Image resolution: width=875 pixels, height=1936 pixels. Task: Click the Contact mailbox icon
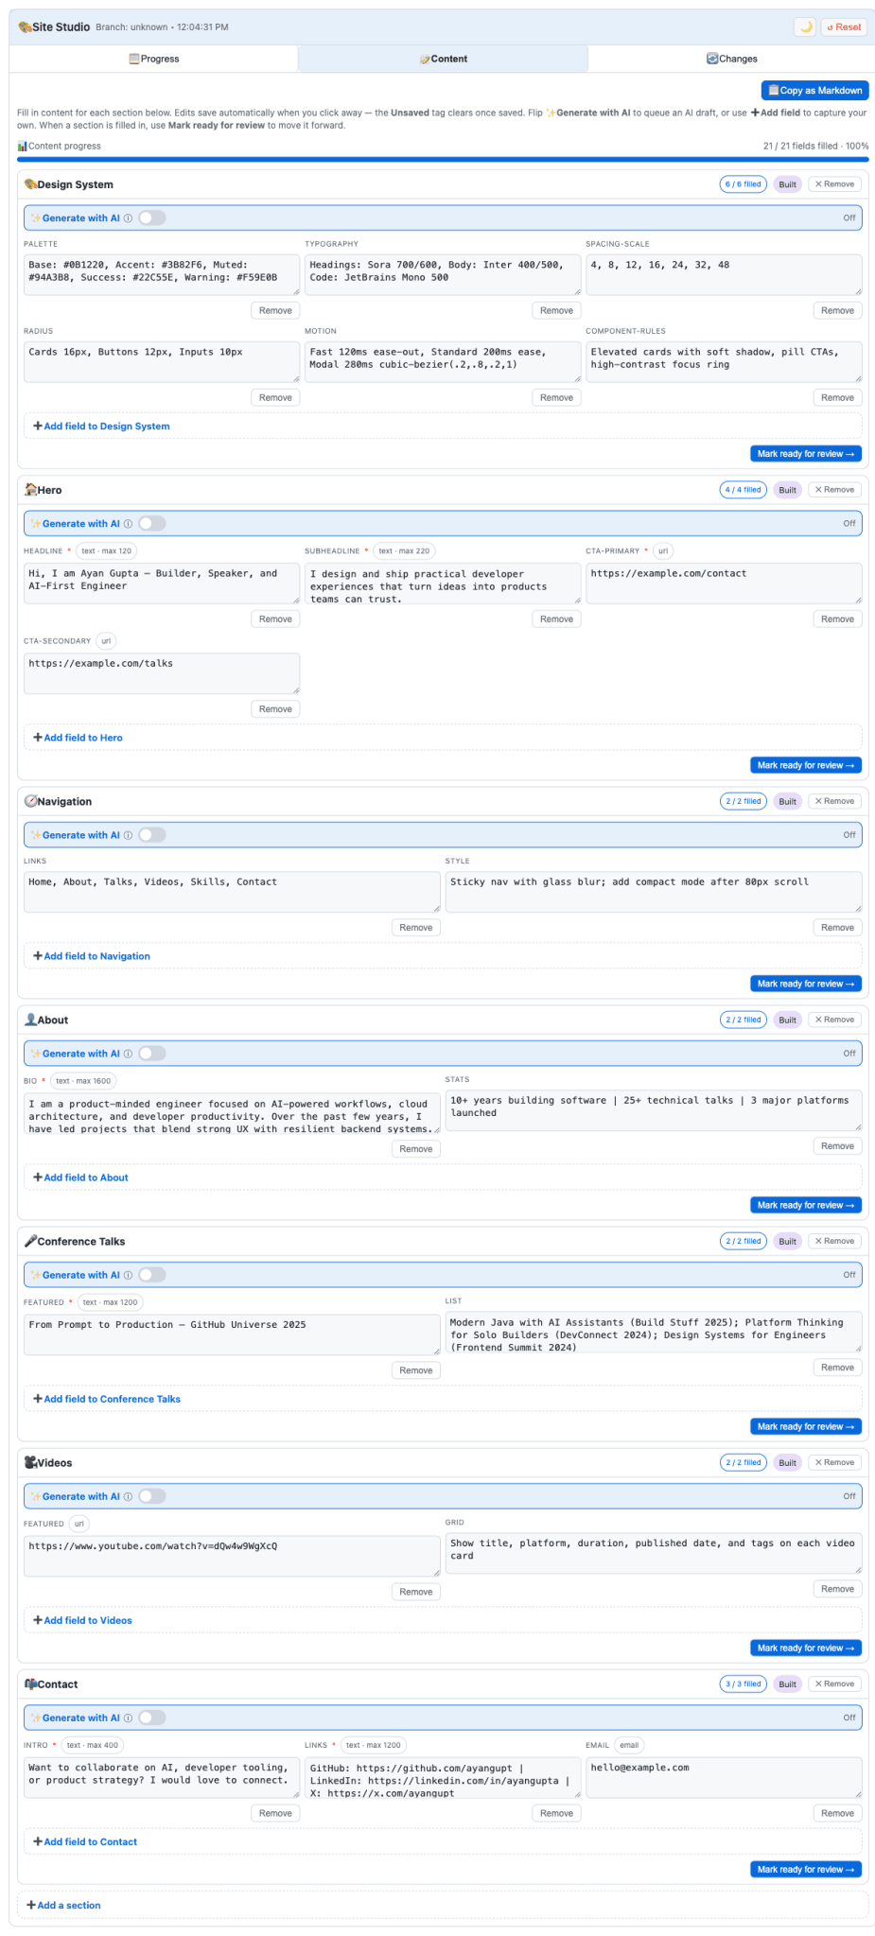[x=30, y=1683]
